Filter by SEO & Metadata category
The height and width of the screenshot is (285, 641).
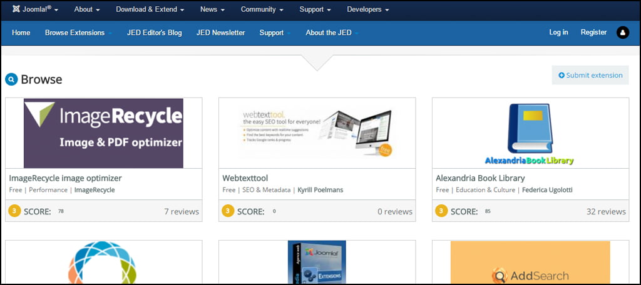pos(267,190)
